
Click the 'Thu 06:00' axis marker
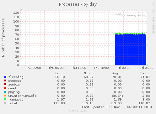pos(56,68)
